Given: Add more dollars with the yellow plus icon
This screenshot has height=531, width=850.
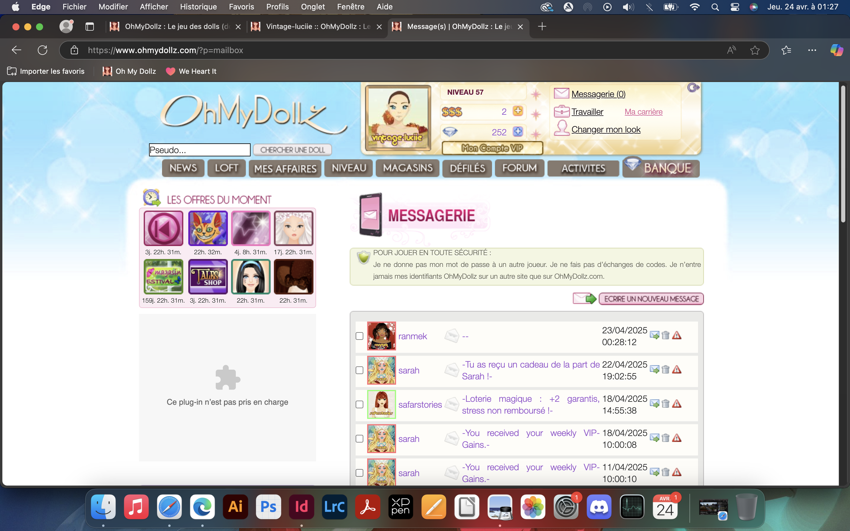Looking at the screenshot, I should [518, 111].
